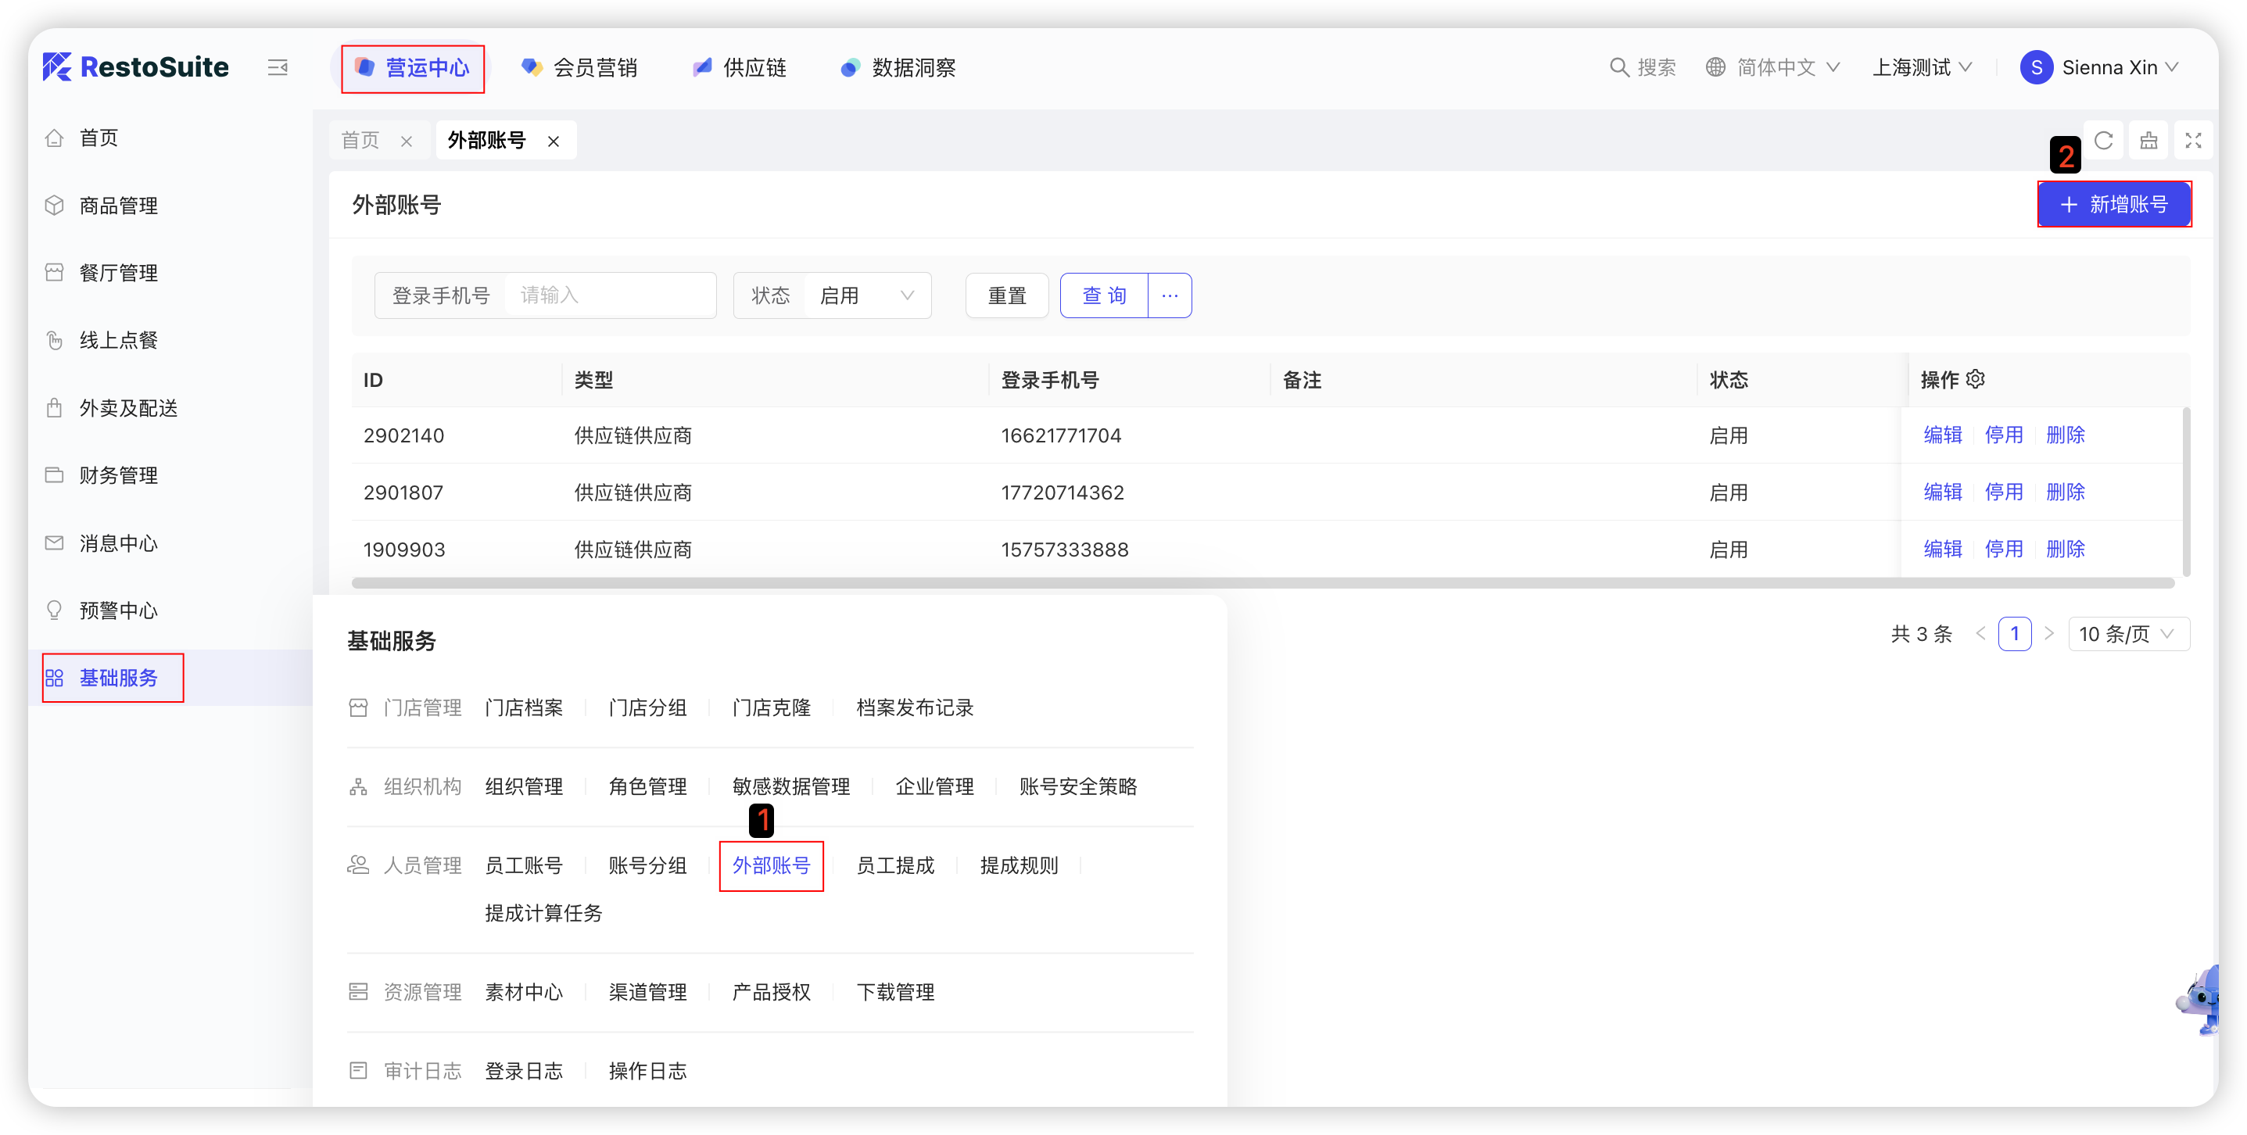Click the Sienna Xin avatar icon
2247x1135 pixels.
pyautogui.click(x=2036, y=67)
